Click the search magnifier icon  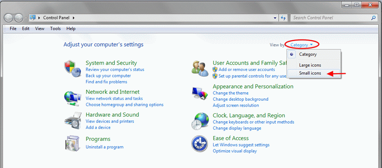point(373,18)
